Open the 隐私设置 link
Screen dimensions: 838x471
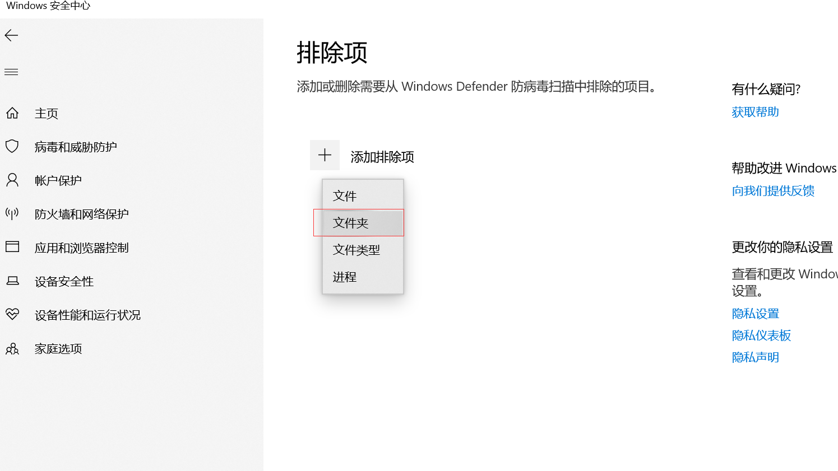755,314
